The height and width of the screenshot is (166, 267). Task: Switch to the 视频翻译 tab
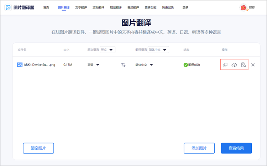coord(116,7)
